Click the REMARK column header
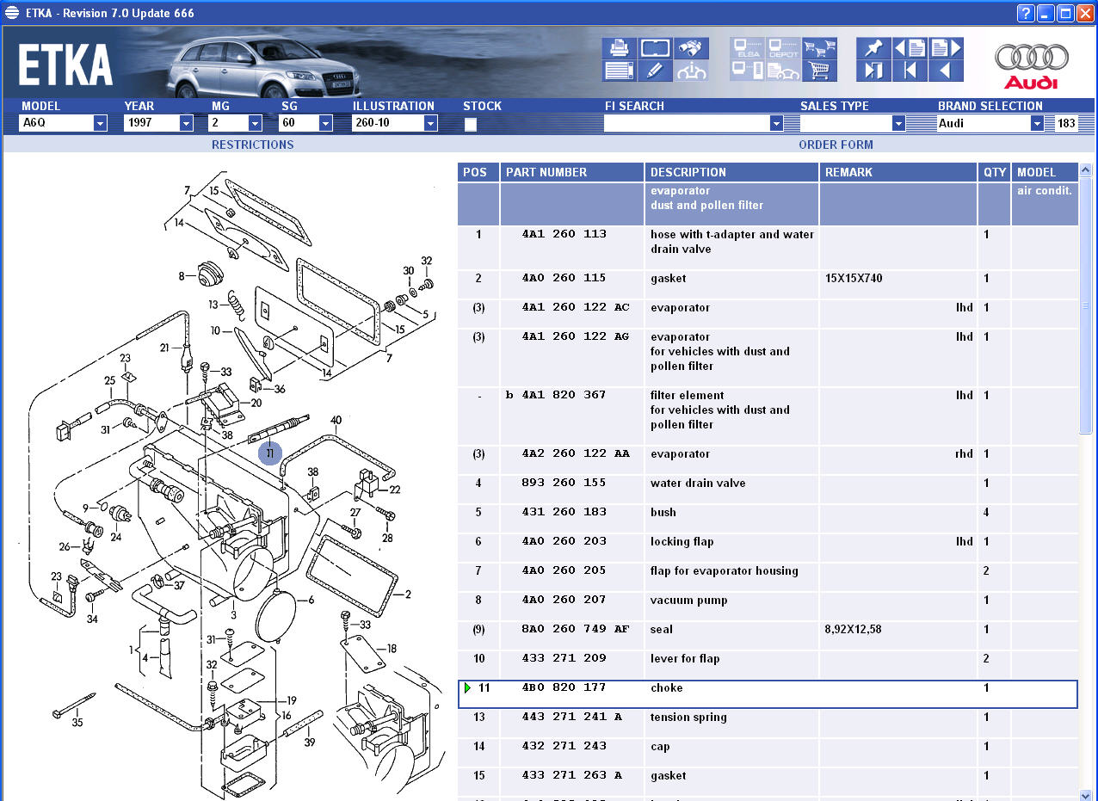 click(x=898, y=172)
